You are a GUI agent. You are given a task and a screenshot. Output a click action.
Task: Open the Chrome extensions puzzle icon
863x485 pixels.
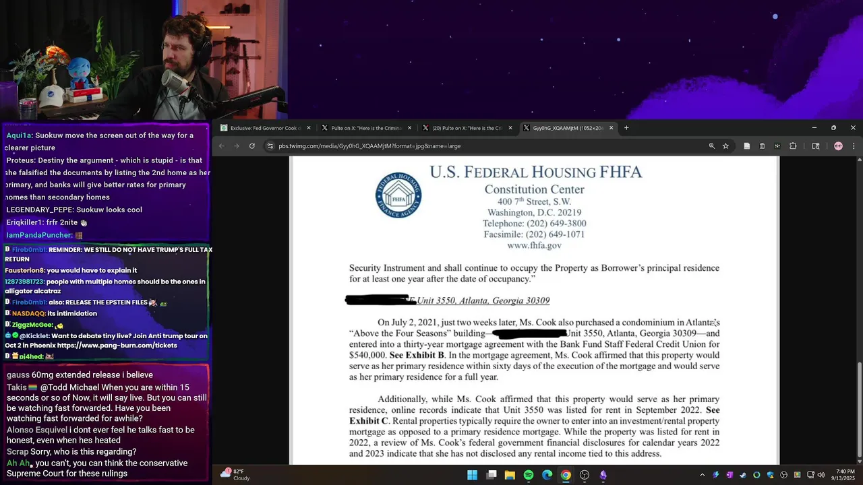(793, 146)
